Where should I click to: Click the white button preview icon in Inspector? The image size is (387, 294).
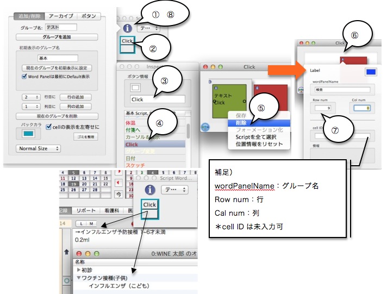click(136, 88)
